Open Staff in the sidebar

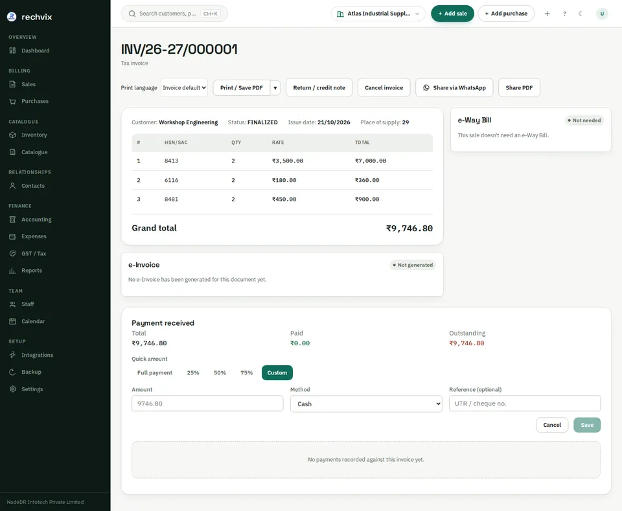tap(27, 304)
